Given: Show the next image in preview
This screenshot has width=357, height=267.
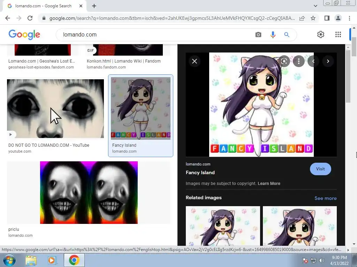Looking at the screenshot, I should point(328,61).
